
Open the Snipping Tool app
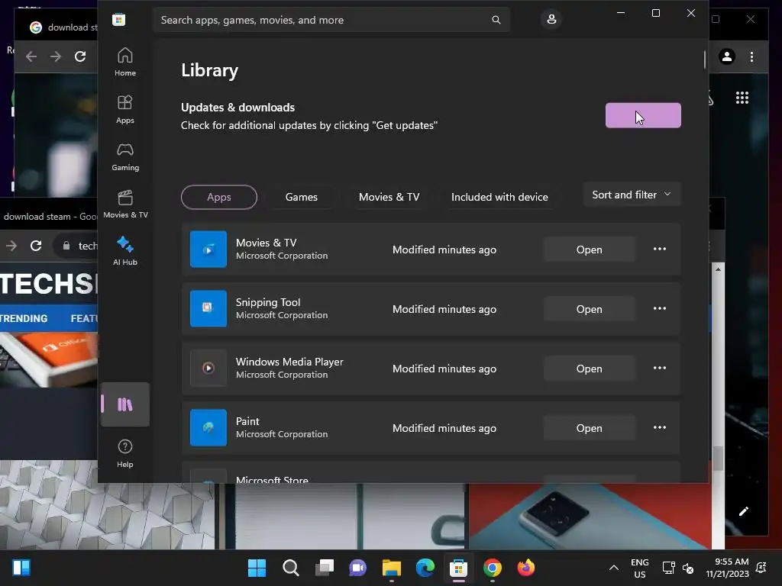pyautogui.click(x=589, y=309)
